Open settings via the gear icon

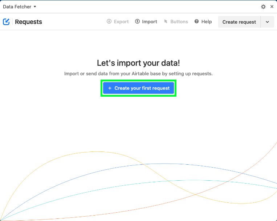click(x=263, y=7)
